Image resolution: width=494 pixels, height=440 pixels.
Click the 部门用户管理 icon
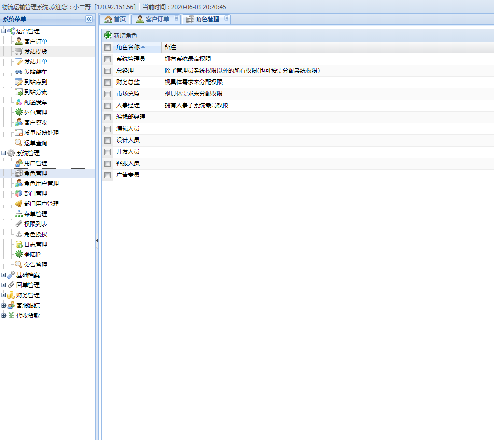pos(18,204)
